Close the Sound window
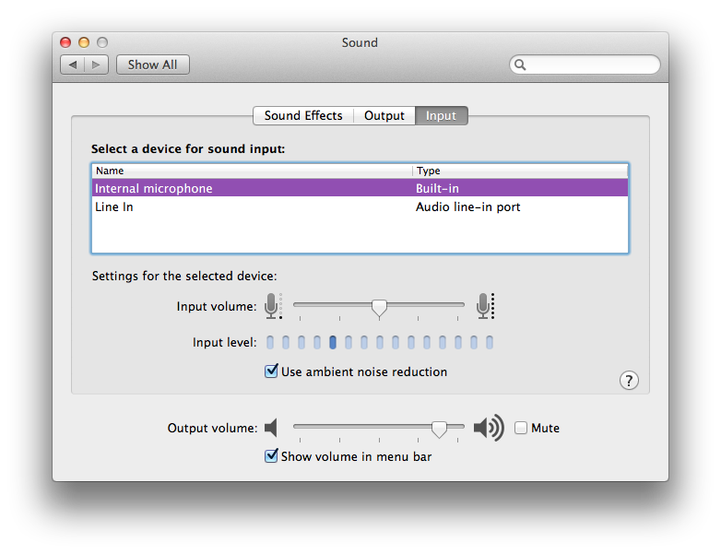 click(65, 42)
